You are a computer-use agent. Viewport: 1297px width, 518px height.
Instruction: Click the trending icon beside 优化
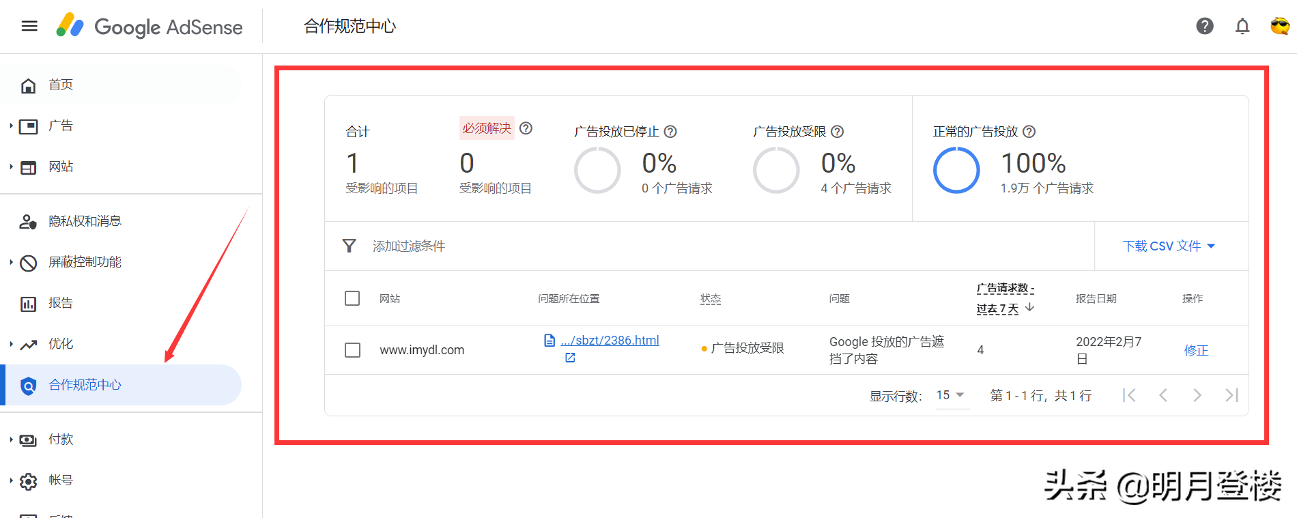[28, 345]
